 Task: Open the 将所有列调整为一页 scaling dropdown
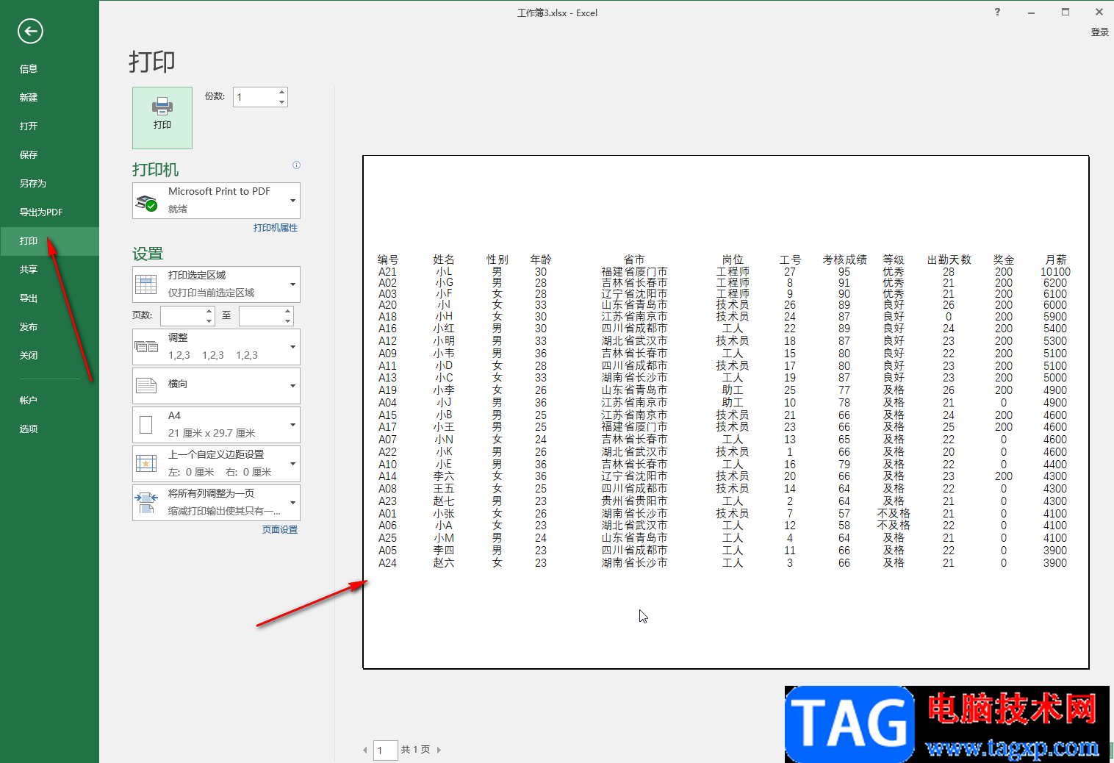(292, 503)
